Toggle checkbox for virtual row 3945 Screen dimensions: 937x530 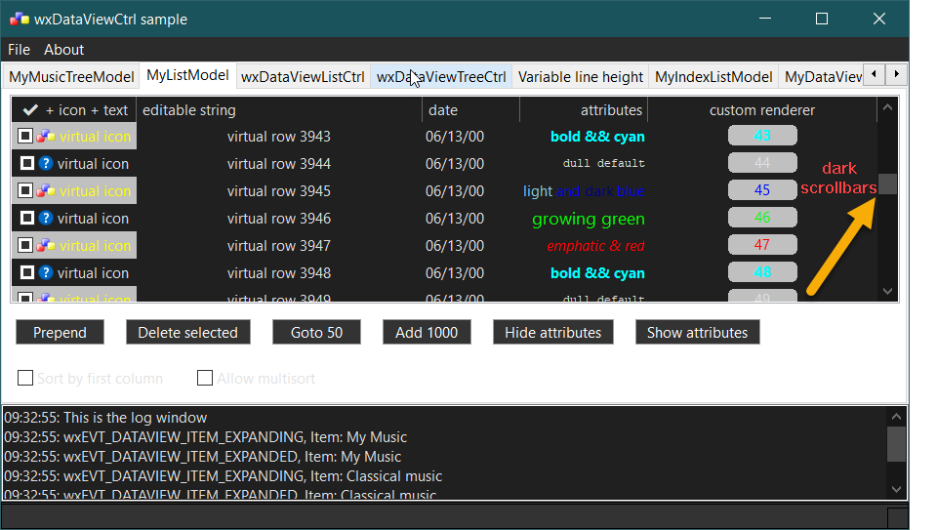25,190
